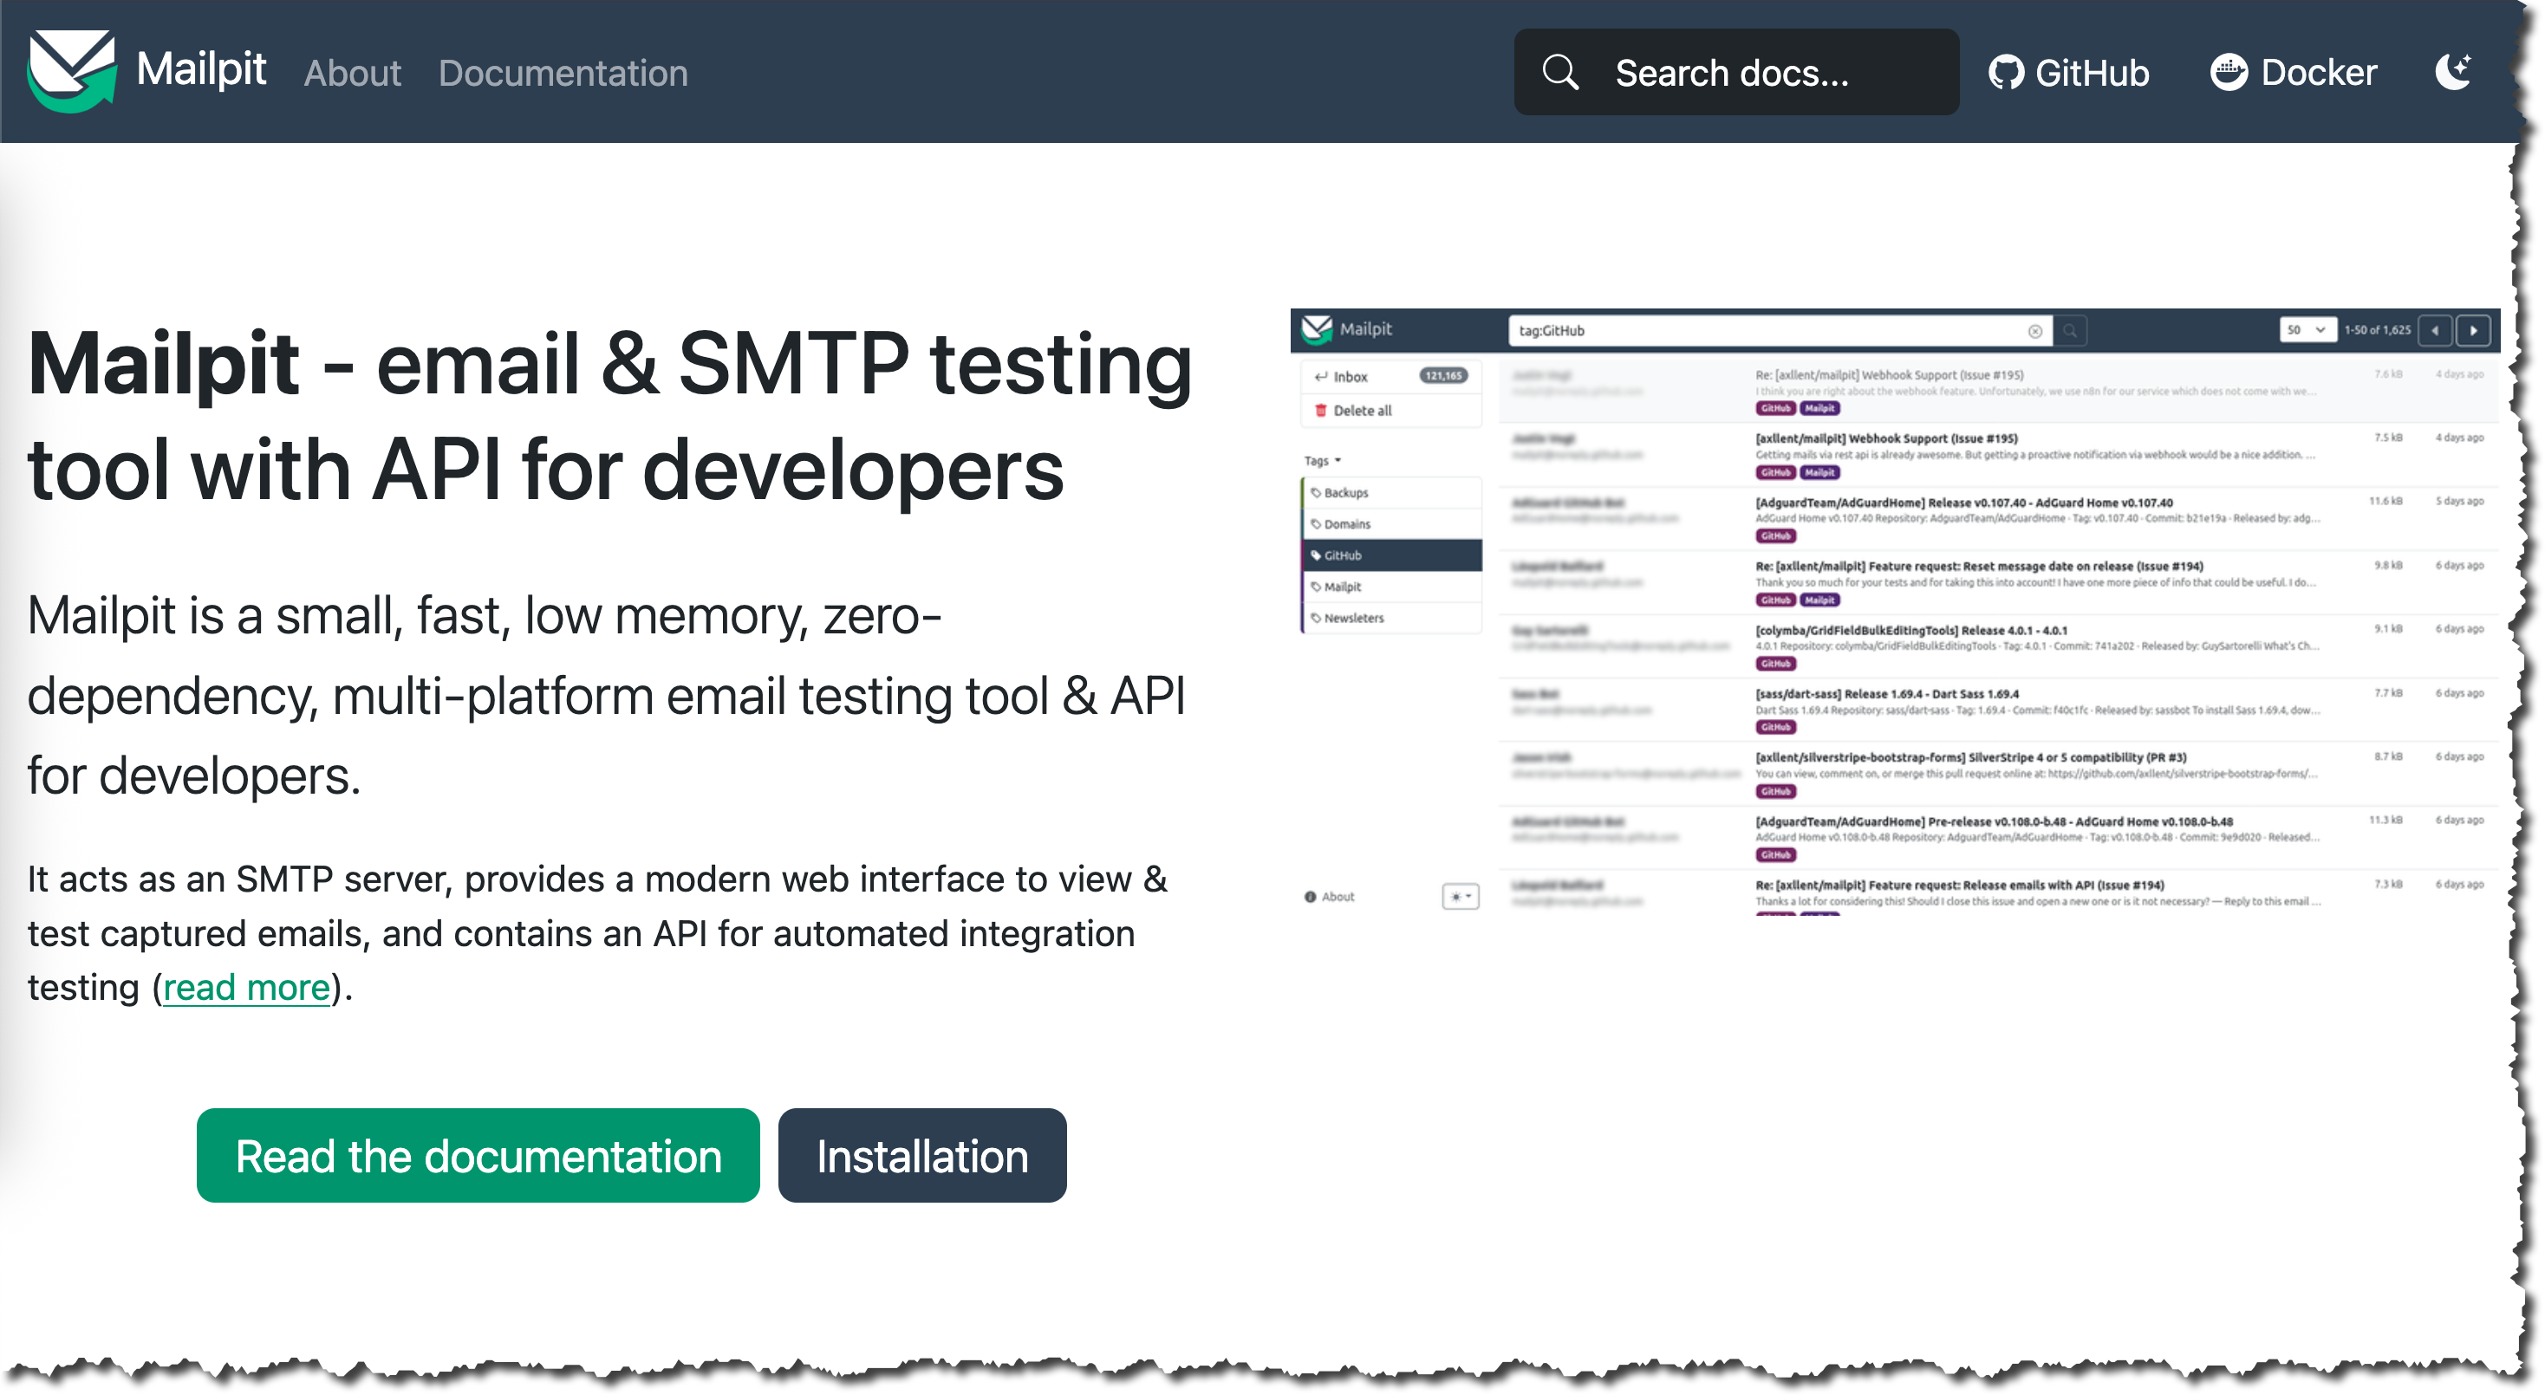2545x1395 pixels.
Task: Open the About menu item
Action: pyautogui.click(x=352, y=73)
